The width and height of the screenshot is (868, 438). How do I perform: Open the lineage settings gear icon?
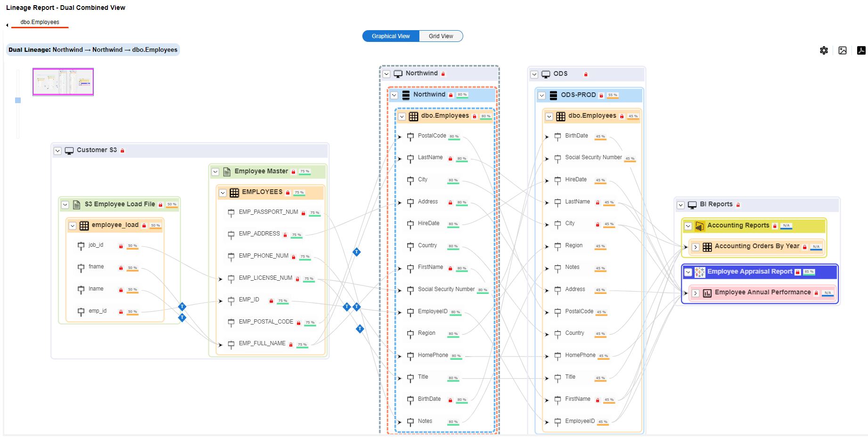pos(824,50)
